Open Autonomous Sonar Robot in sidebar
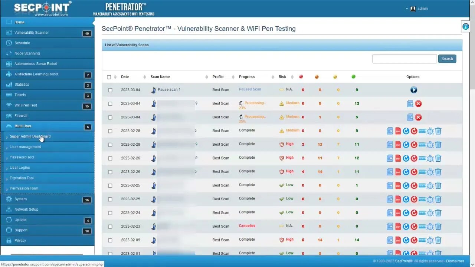This screenshot has height=267, width=475. click(47, 64)
